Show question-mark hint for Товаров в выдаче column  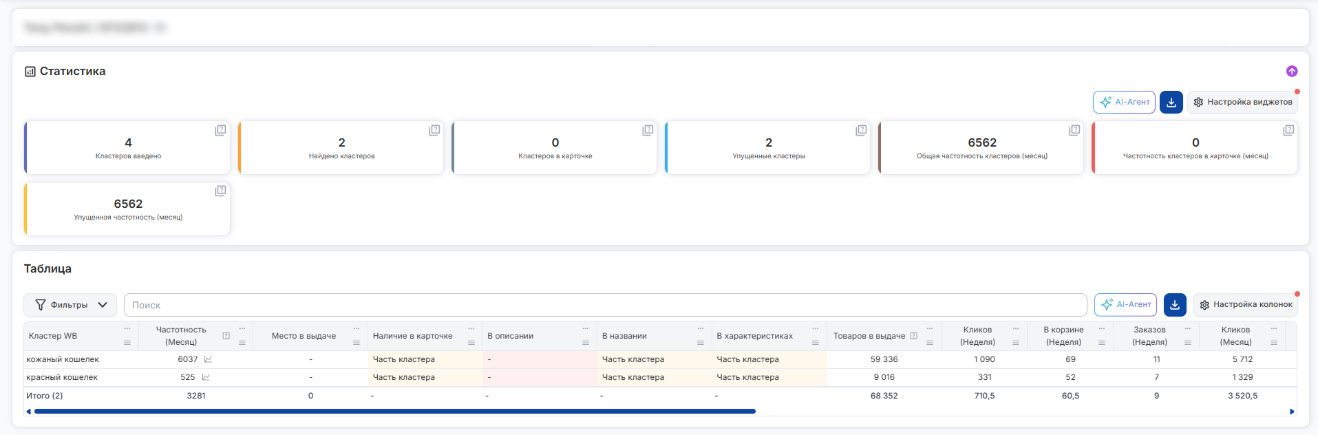[x=913, y=336]
